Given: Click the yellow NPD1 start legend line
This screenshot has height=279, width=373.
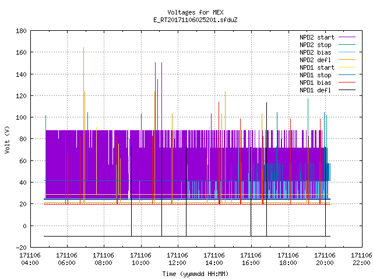Looking at the screenshot, I should [347, 67].
